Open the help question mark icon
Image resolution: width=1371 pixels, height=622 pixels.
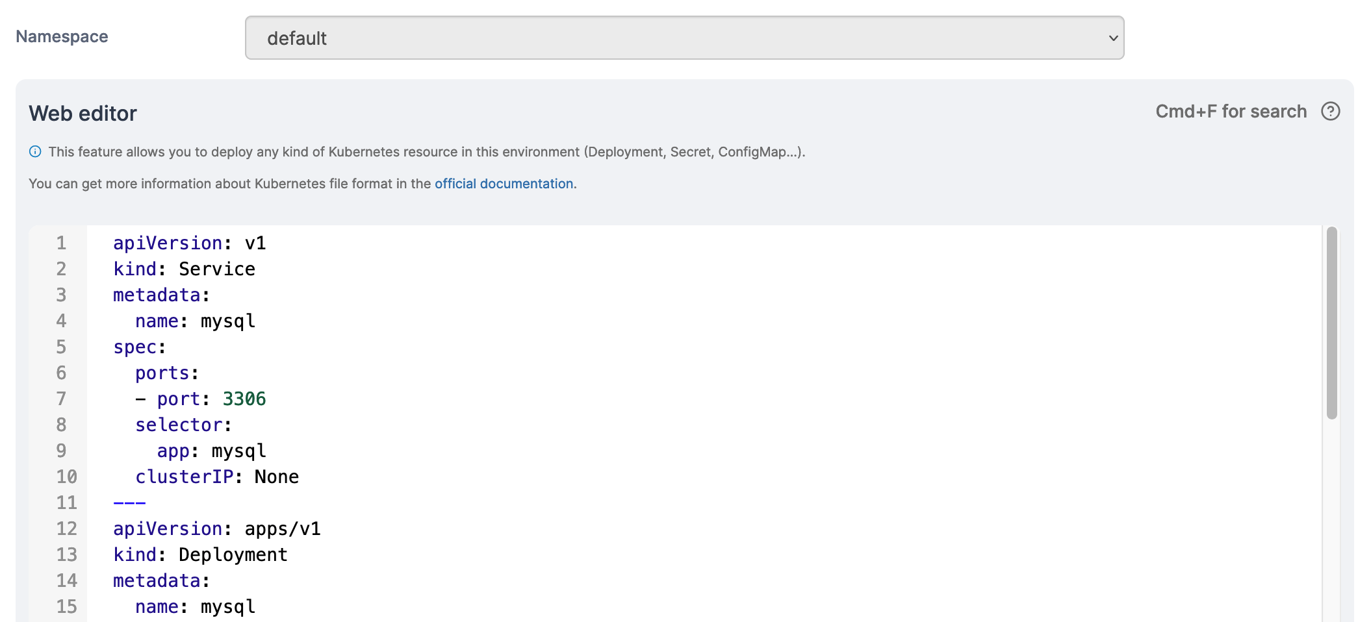pos(1330,112)
